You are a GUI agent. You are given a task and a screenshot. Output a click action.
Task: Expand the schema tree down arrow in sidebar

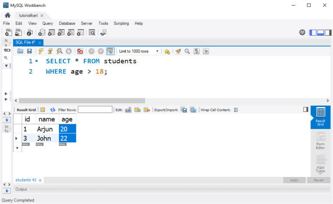[7, 66]
